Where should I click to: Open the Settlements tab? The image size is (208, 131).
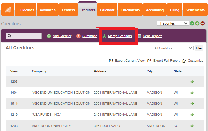(x=195, y=10)
